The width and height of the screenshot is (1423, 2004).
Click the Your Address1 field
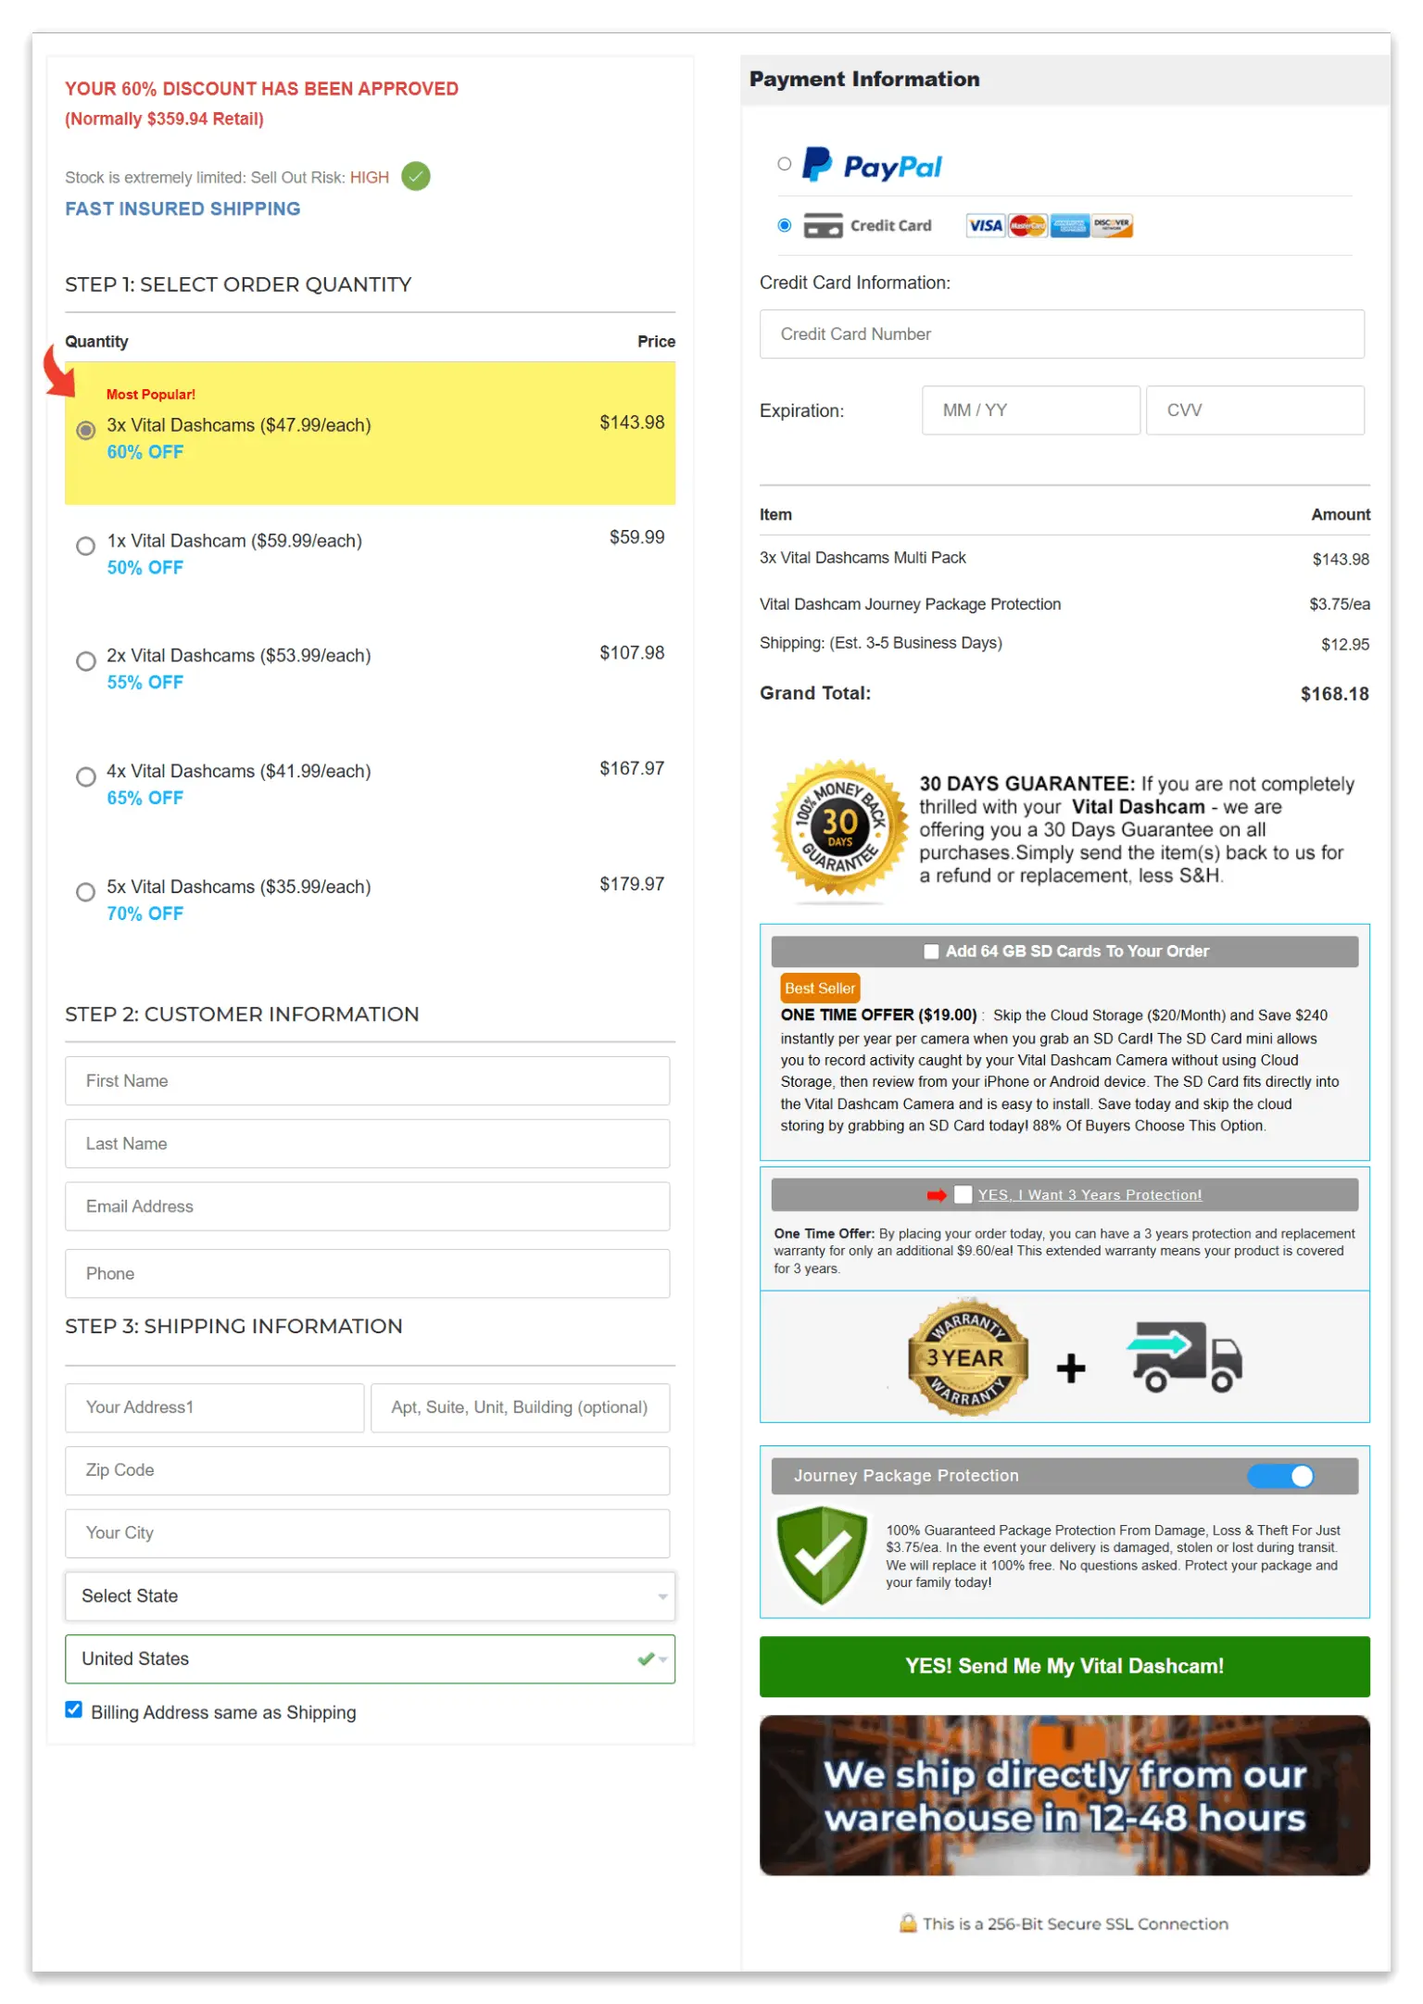214,1407
